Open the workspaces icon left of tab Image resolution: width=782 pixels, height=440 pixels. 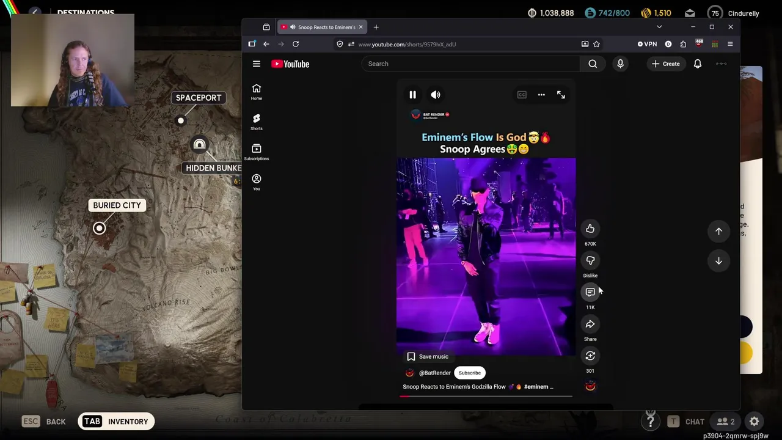point(266,27)
